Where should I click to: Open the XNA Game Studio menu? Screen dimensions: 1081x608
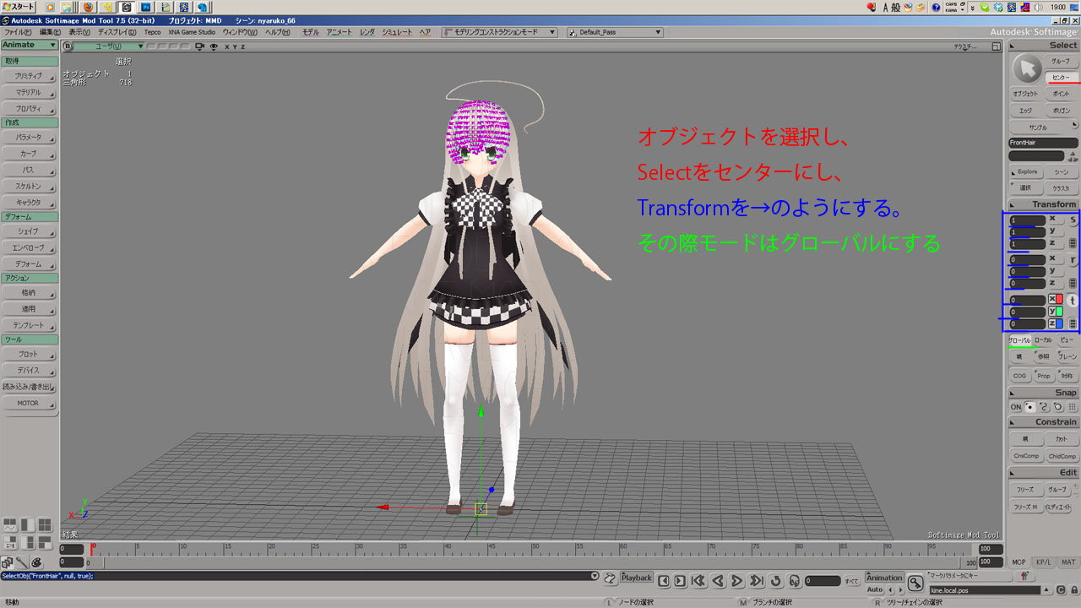(192, 32)
